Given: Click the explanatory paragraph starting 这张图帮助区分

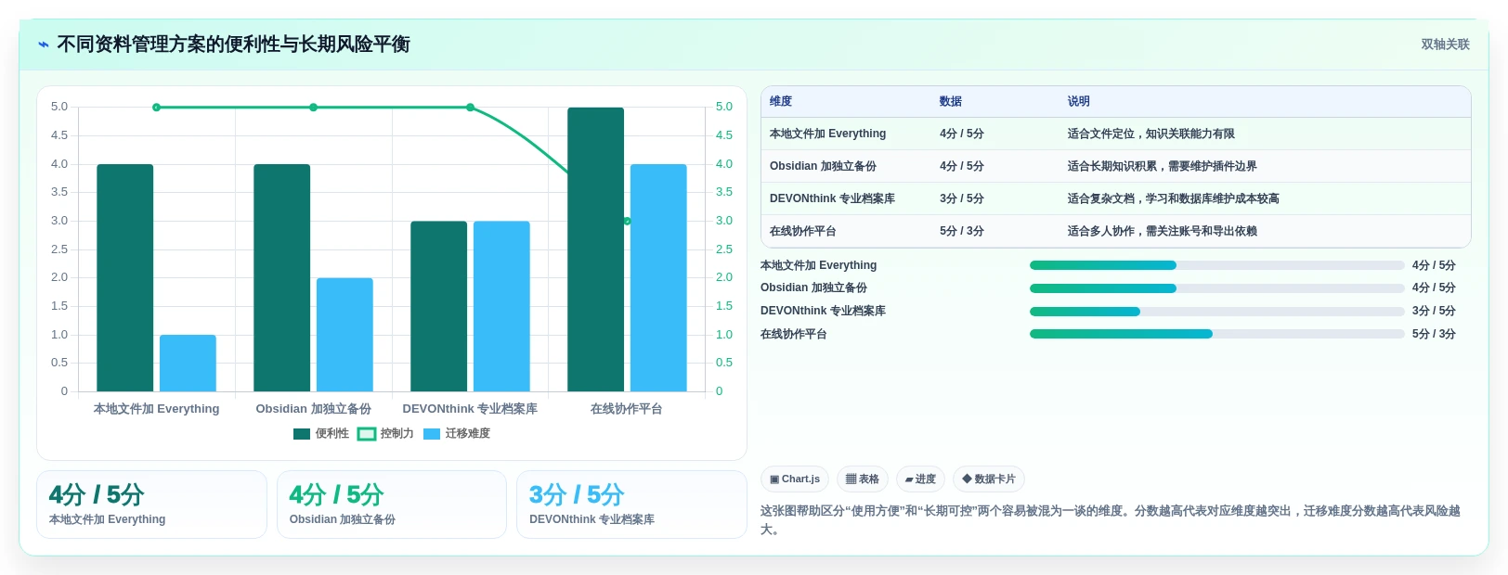Looking at the screenshot, I should pyautogui.click(x=1111, y=520).
